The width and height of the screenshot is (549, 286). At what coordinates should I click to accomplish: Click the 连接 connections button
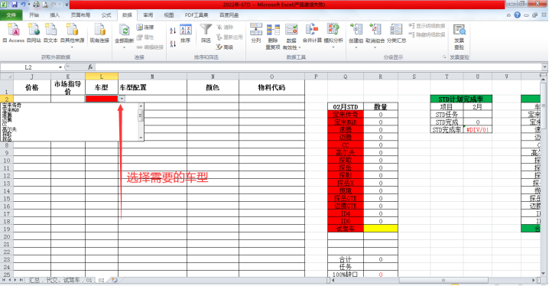[145, 28]
